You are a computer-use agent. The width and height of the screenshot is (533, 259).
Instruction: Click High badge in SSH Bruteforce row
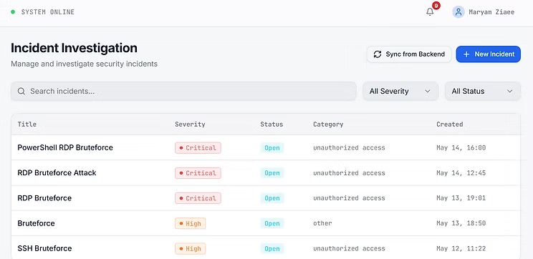[x=191, y=249]
